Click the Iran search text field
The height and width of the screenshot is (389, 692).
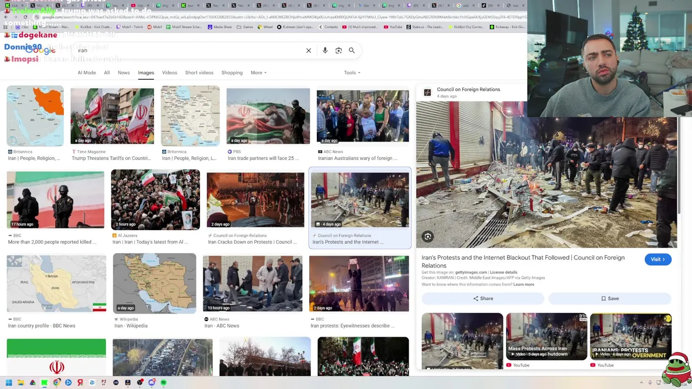[189, 50]
